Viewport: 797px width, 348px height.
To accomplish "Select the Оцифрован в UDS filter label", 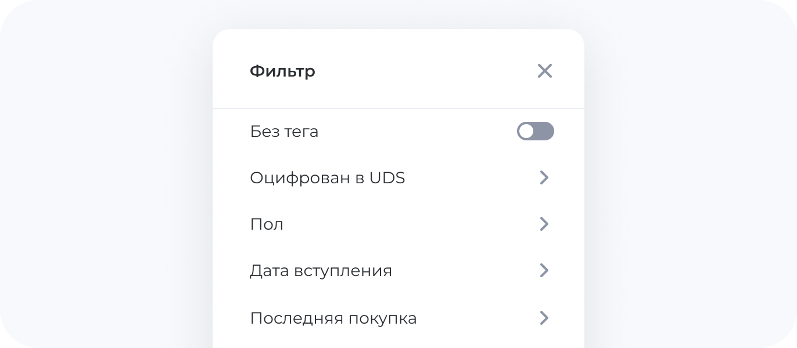I will point(327,177).
